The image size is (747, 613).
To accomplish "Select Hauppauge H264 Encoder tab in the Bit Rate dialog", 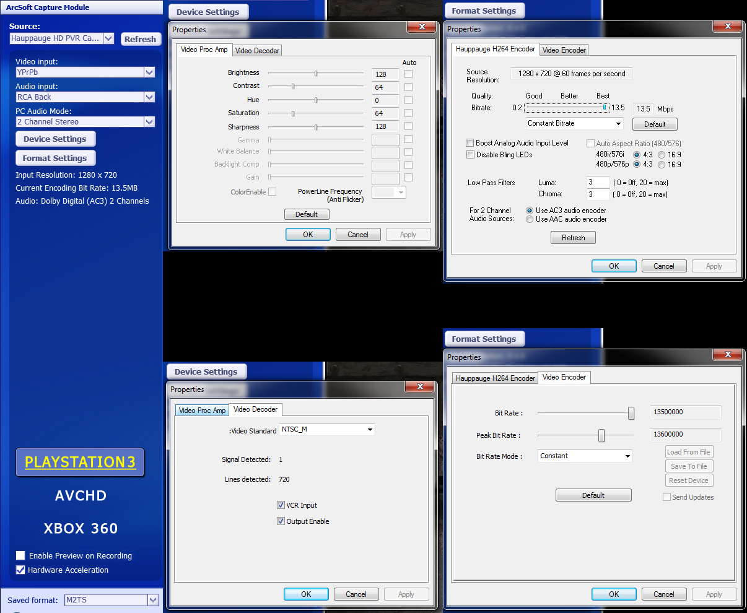I will tap(495, 378).
